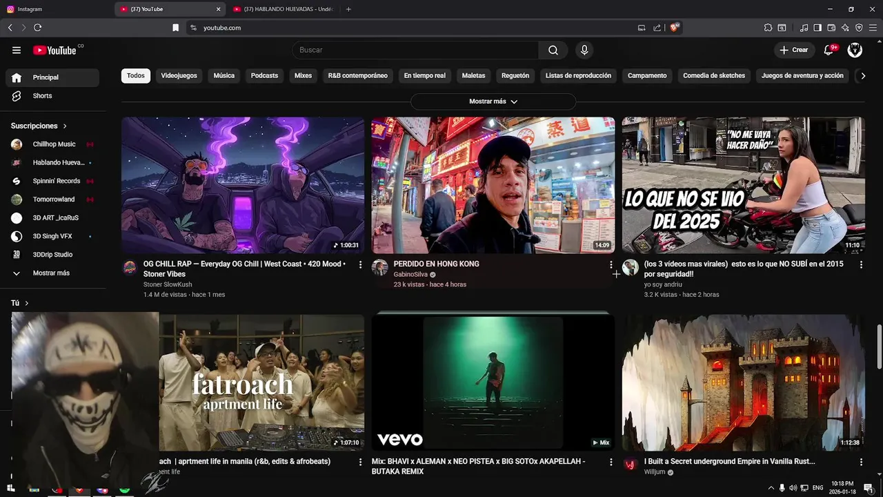Open the tab search icon in the toolbar
The width and height of the screenshot is (883, 497).
(x=782, y=28)
